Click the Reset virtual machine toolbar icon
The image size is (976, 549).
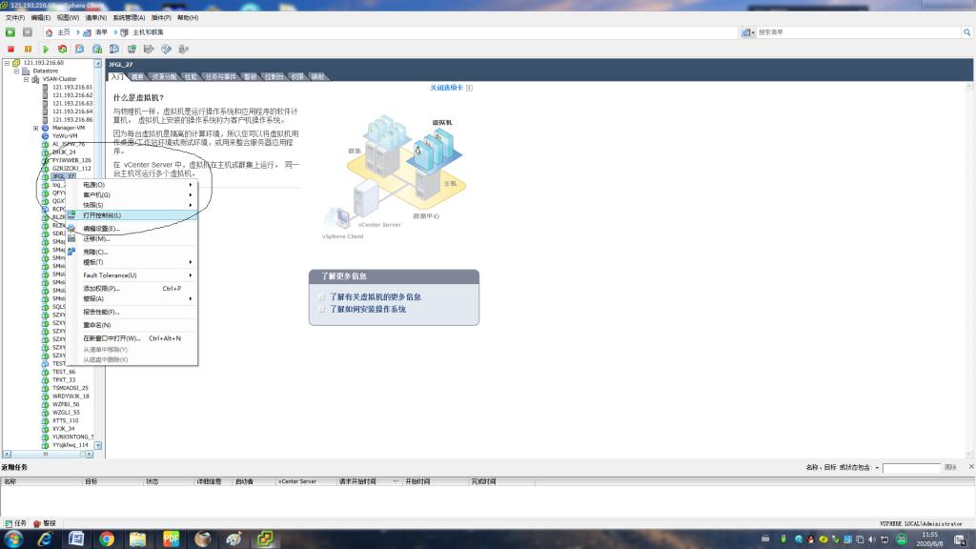point(62,49)
